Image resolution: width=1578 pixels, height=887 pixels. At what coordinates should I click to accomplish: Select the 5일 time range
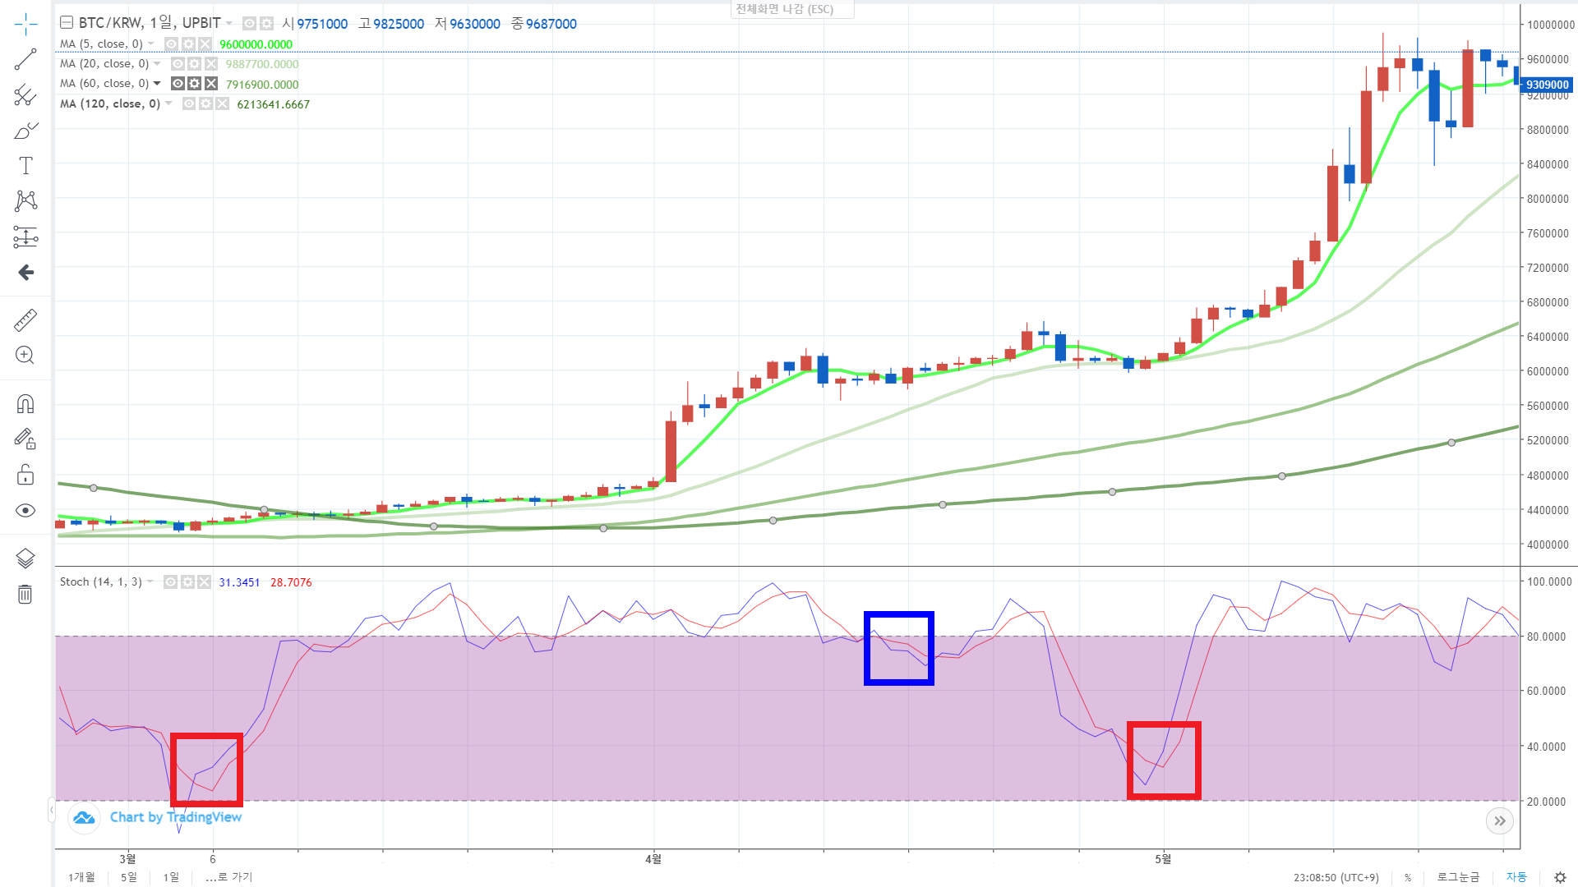coord(129,877)
